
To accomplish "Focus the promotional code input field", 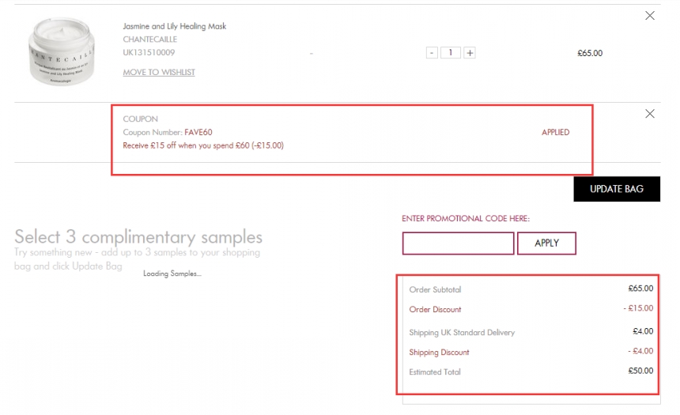I will click(x=458, y=243).
